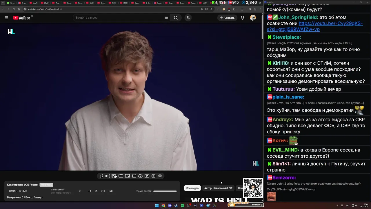Click the audio boost waves icon in the video toolbar
Image resolution: width=371 pixels, height=209 pixels.
(108, 176)
